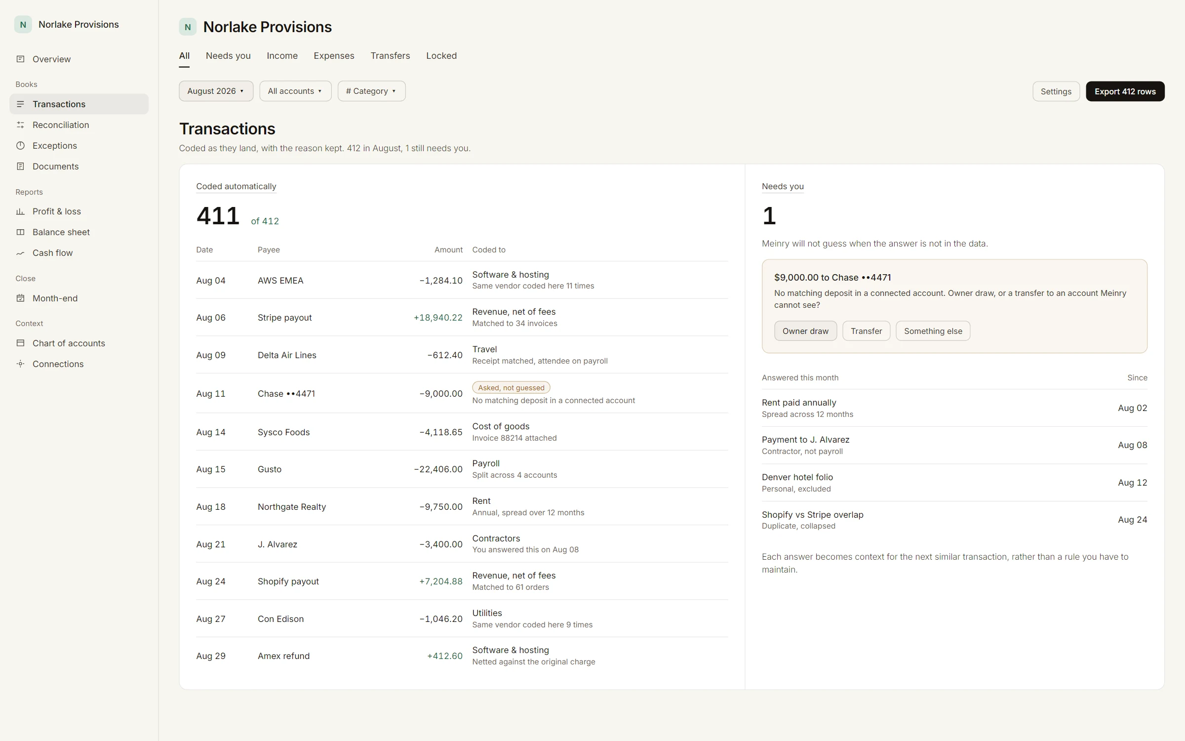
Task: Click the sidebar Norlake Provisions N avatar
Action: [23, 25]
